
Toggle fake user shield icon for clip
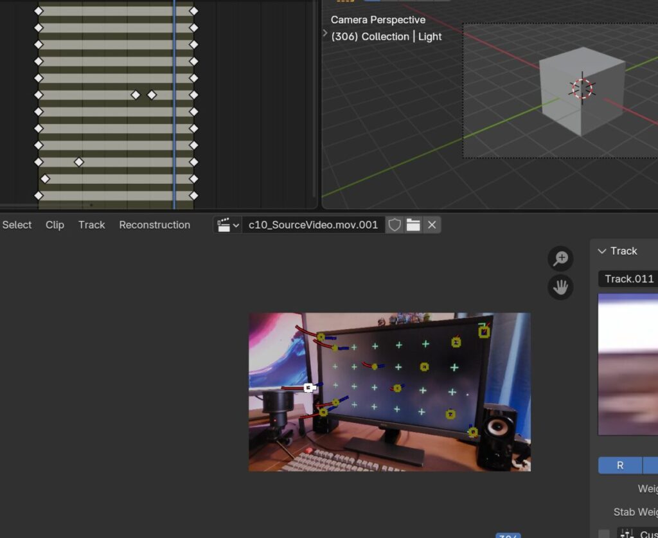(x=395, y=225)
